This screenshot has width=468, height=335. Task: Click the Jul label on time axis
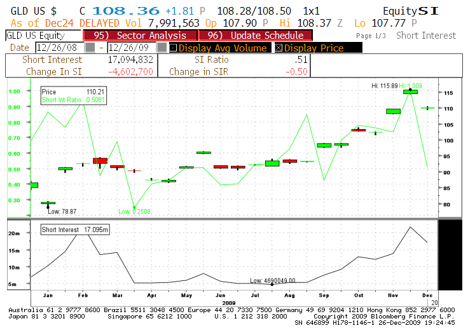tap(255, 296)
